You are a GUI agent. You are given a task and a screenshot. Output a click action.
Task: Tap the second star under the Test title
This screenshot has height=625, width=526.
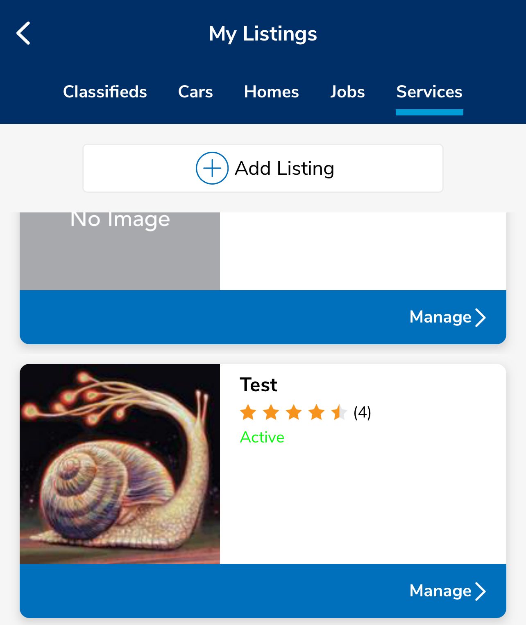(270, 413)
